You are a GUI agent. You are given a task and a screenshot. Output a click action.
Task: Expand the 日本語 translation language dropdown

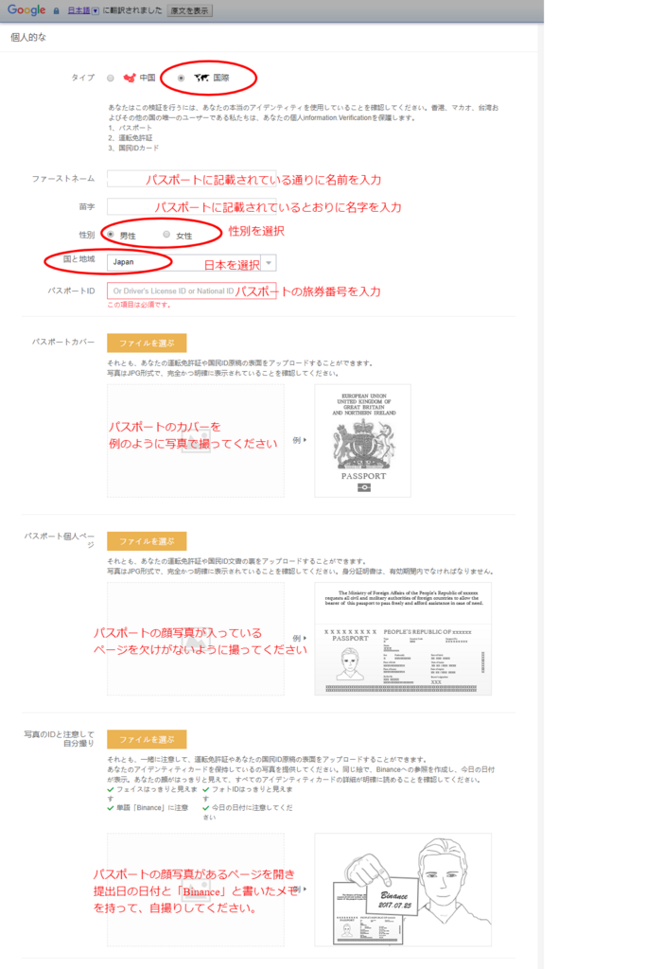point(95,10)
